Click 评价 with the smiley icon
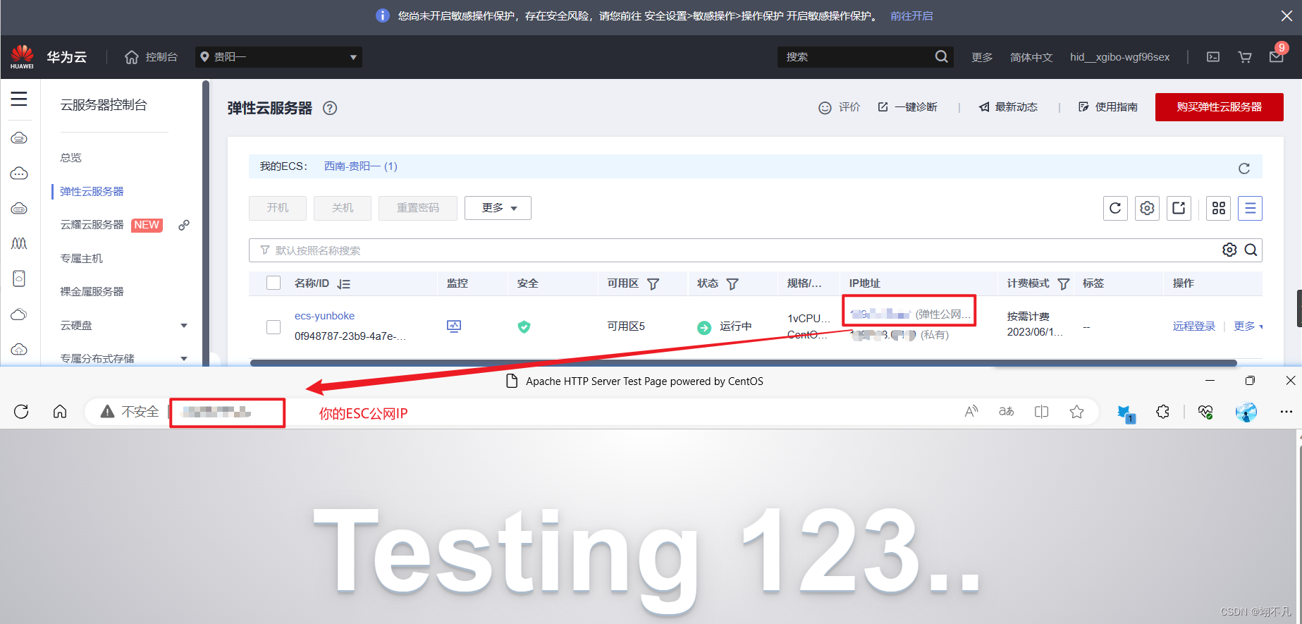 point(839,107)
